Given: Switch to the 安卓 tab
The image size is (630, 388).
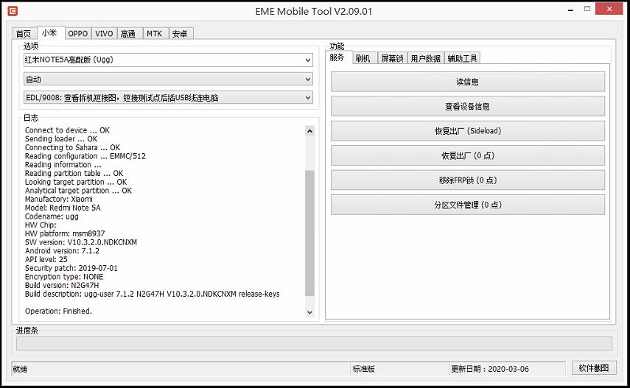Looking at the screenshot, I should pyautogui.click(x=180, y=34).
